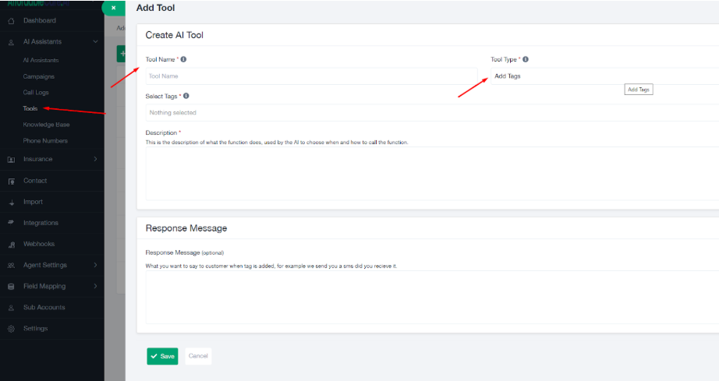Click the info icon beside Tool Name
Viewport: 719px width, 381px height.
(183, 59)
